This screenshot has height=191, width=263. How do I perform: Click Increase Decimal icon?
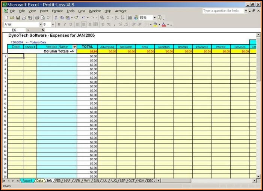click(120, 24)
